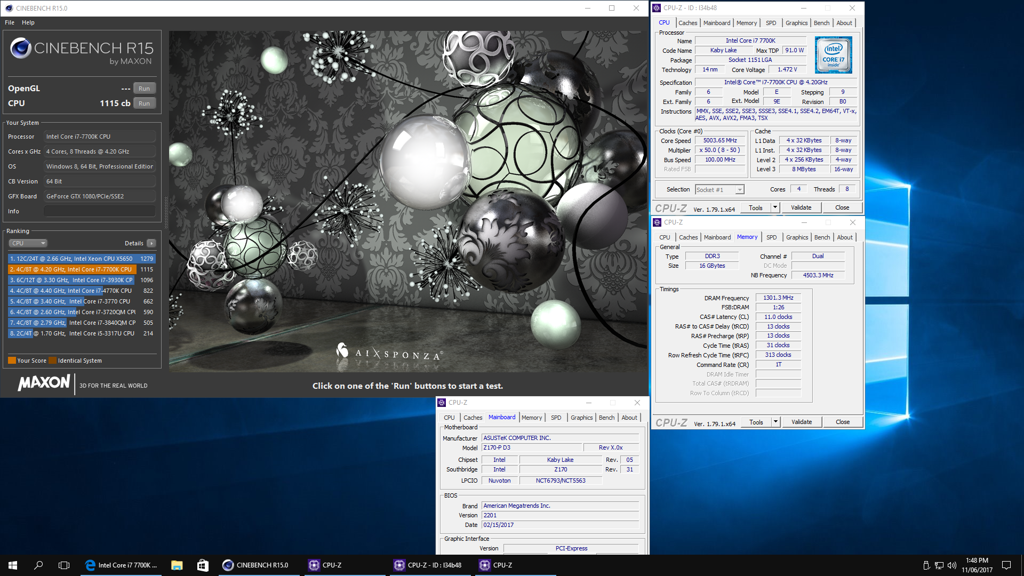Click Validate in top CPU-Z window
1024x576 pixels.
[801, 207]
